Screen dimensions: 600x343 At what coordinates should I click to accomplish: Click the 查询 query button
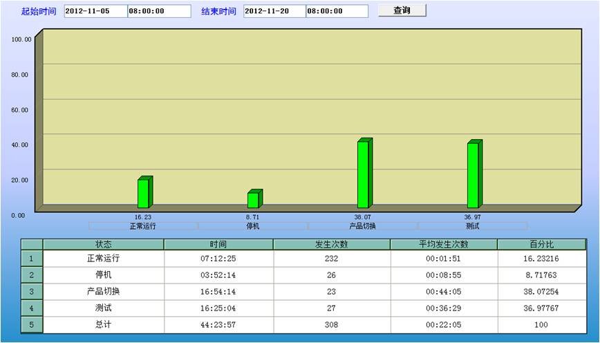tap(402, 10)
